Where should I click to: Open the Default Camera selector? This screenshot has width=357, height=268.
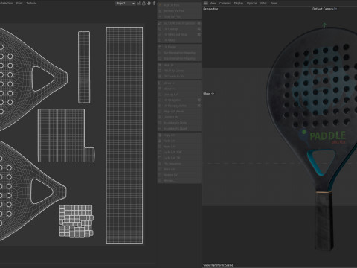tap(324, 9)
